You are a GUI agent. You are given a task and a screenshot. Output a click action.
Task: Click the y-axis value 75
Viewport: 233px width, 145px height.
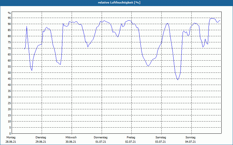9,42
